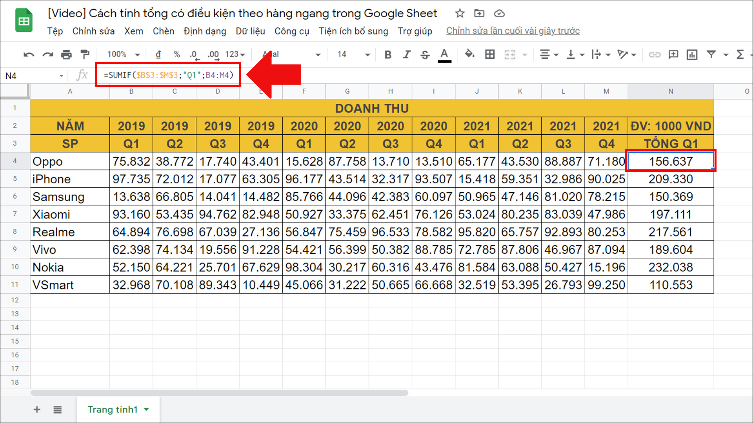753x423 pixels.
Task: Format as currency (đ)
Action: point(158,54)
